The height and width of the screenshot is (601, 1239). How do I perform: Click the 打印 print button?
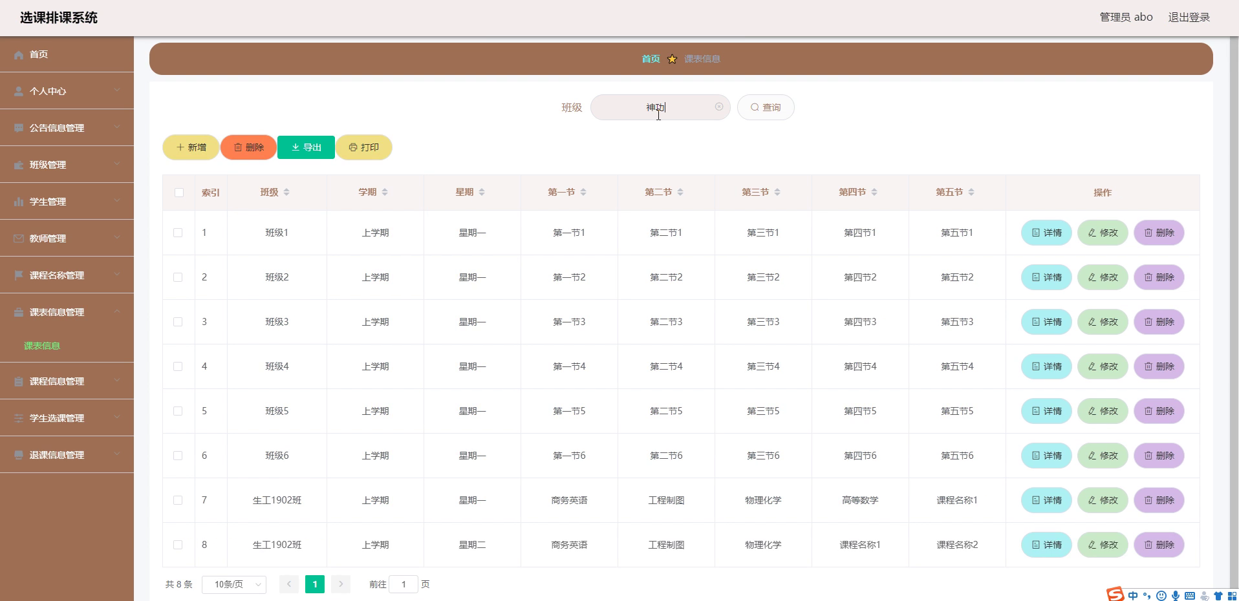(363, 147)
